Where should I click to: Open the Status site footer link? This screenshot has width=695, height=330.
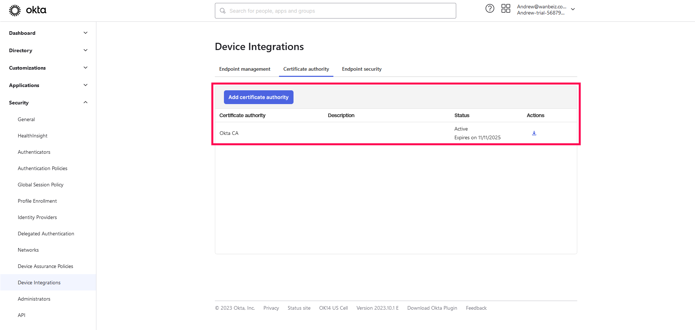299,308
